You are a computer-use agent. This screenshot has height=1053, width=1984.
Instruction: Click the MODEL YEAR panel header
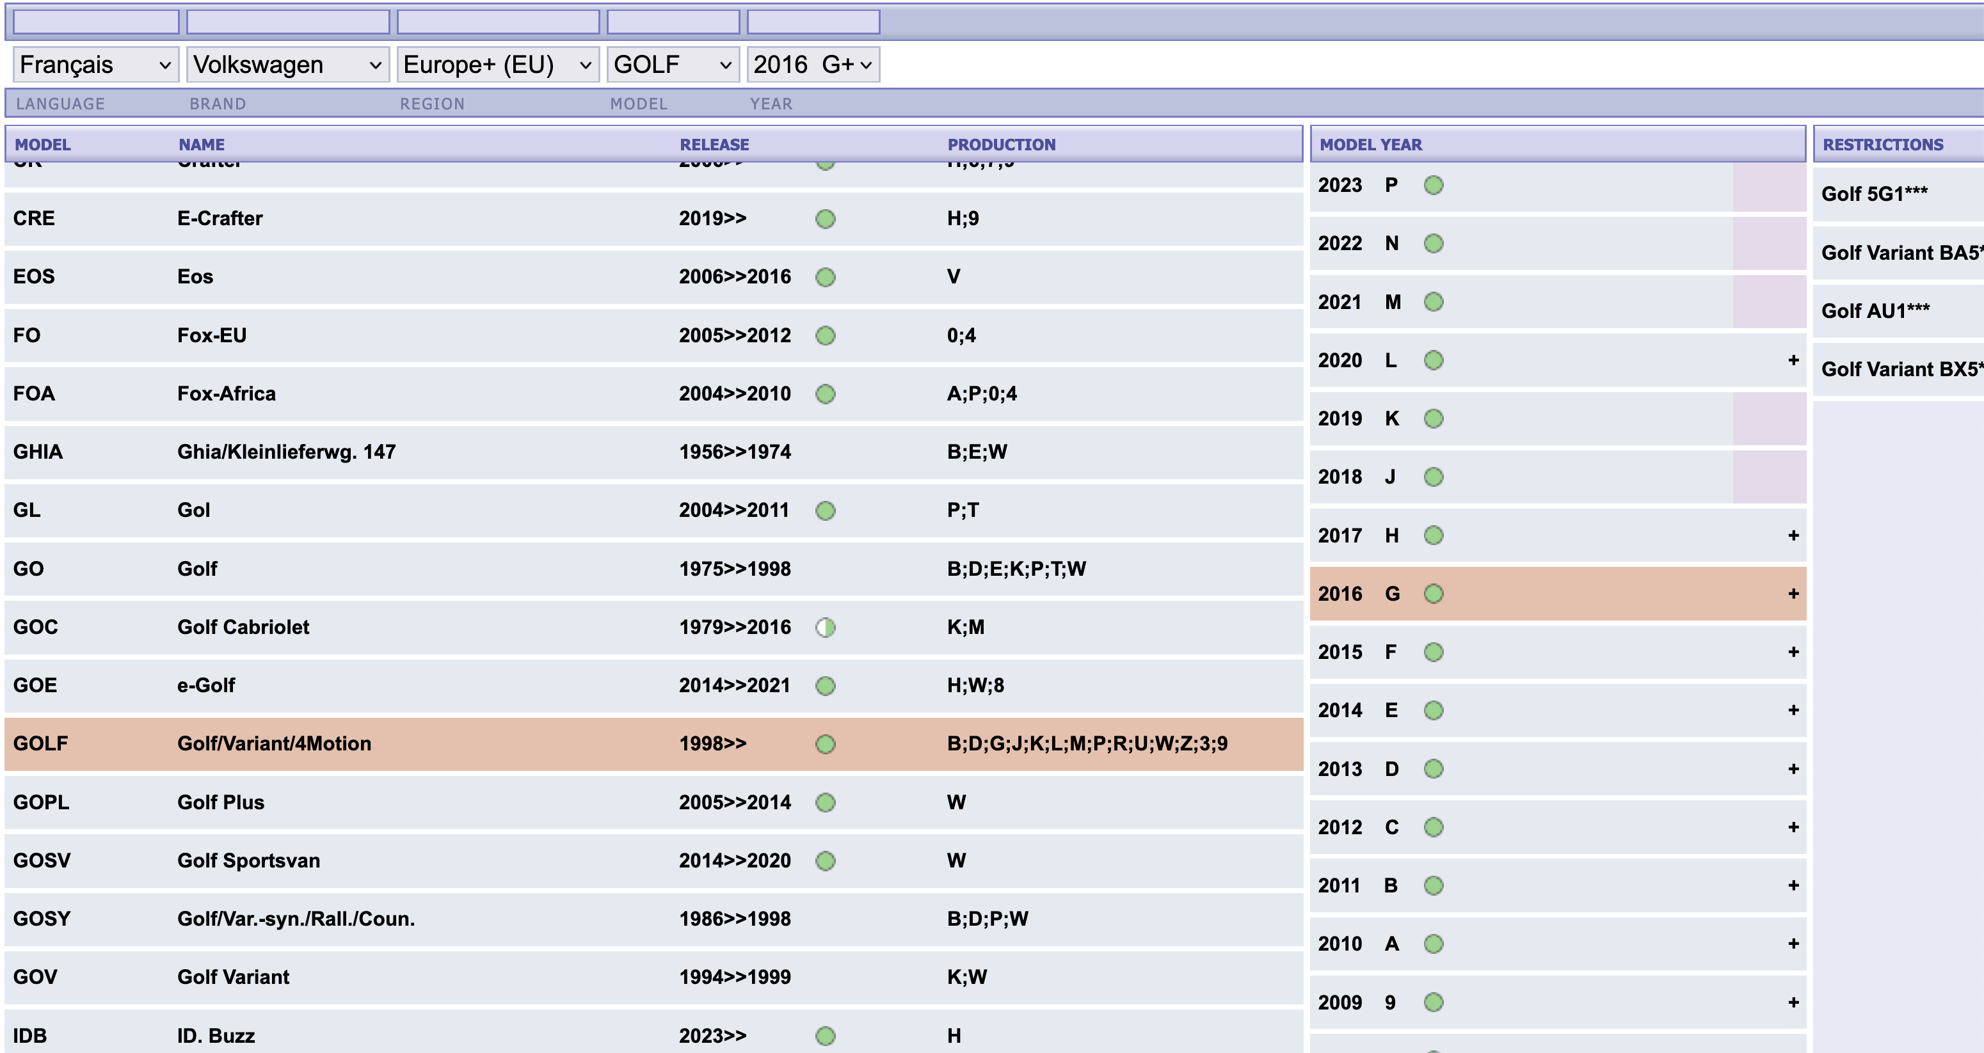pyautogui.click(x=1557, y=145)
